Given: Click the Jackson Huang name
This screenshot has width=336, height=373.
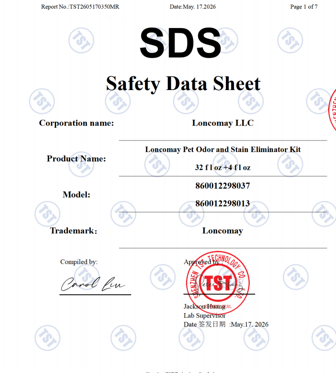Looking at the screenshot, I should 204,306.
